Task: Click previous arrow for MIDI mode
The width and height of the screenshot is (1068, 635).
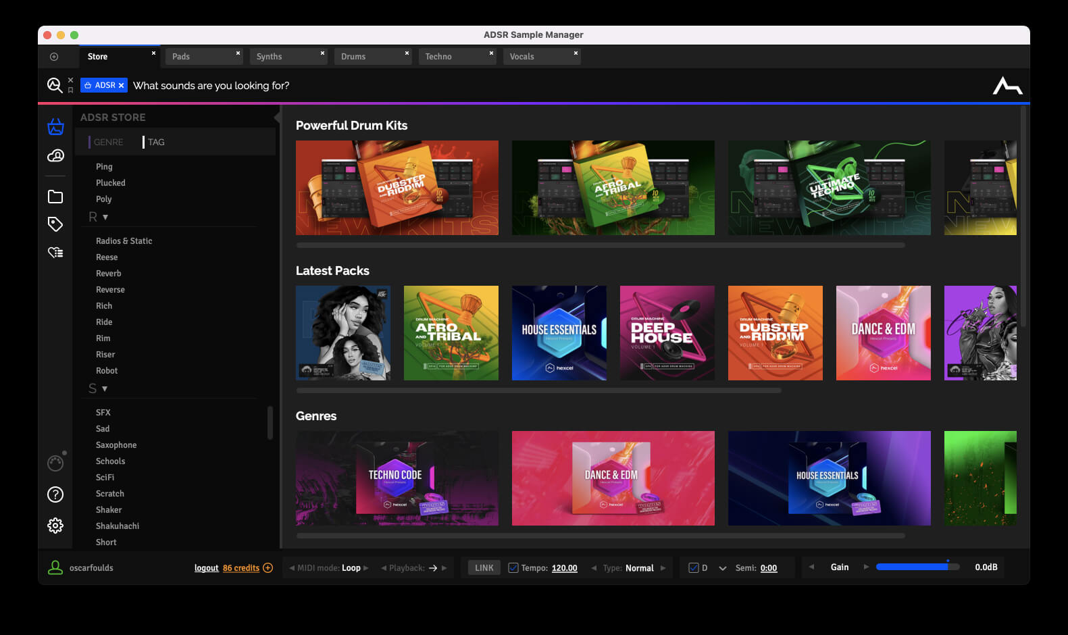Action: (292, 568)
